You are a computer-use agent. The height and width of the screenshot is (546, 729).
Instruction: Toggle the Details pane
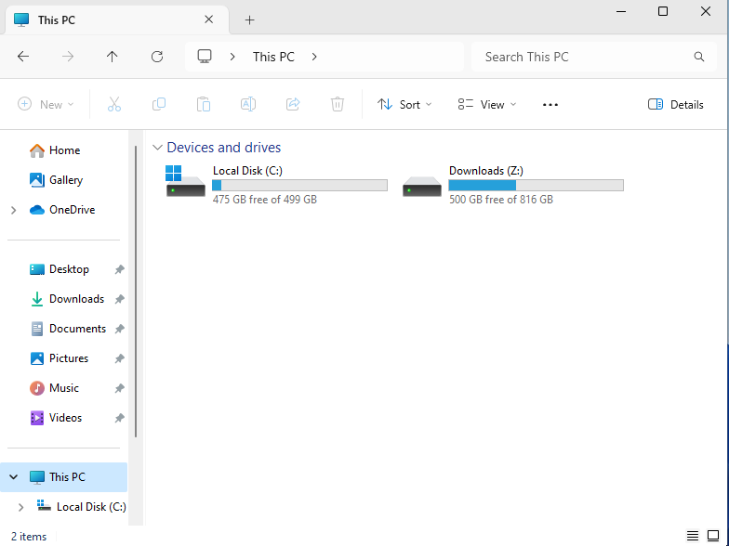[x=675, y=104]
